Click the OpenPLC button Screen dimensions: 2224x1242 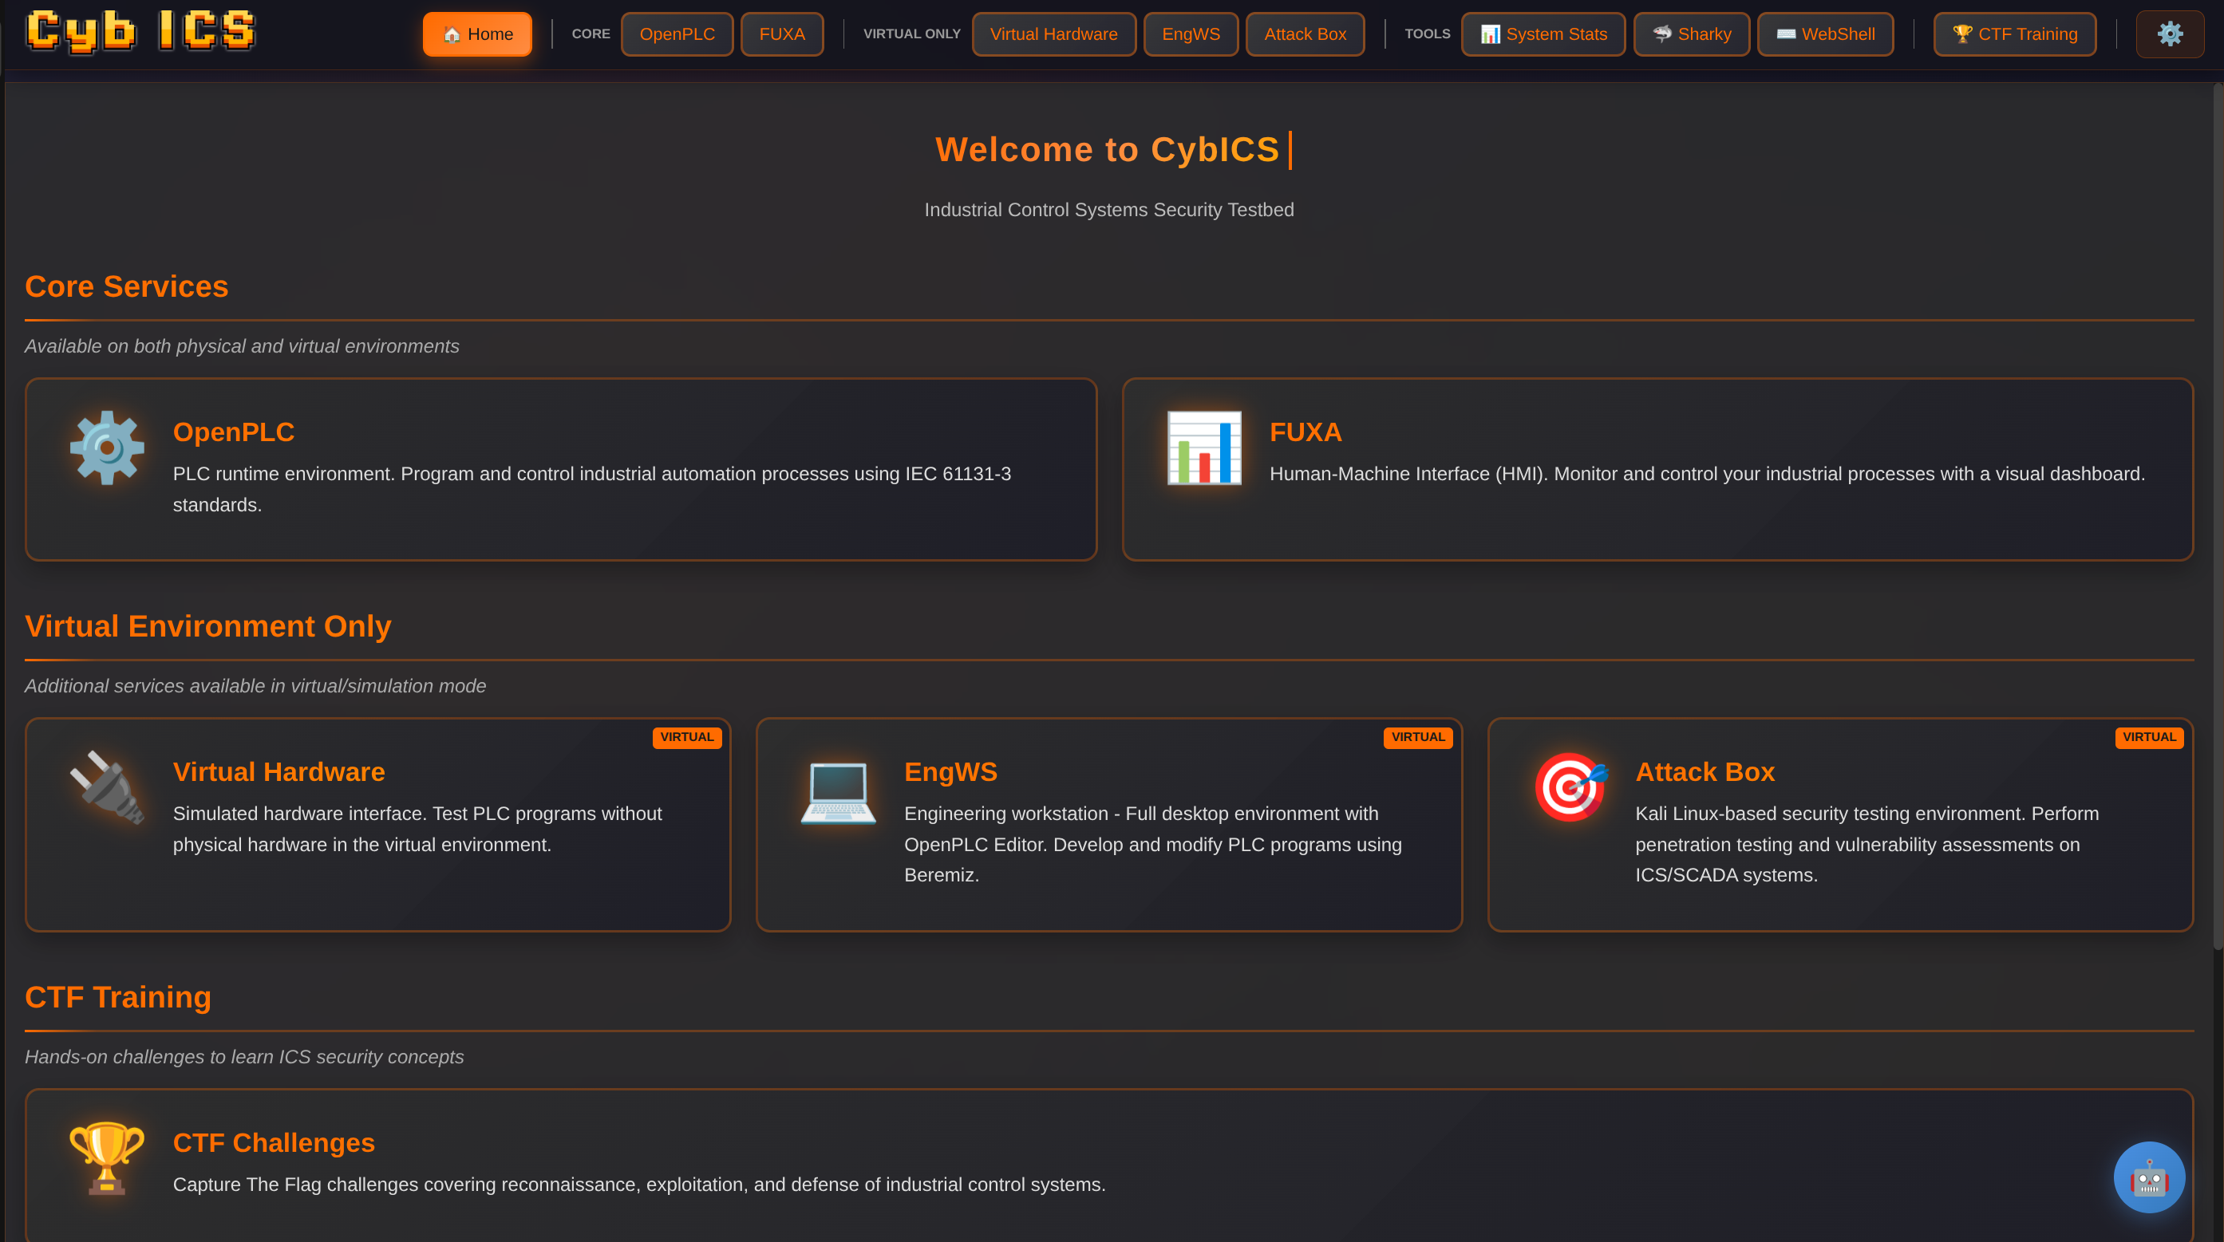[x=677, y=34]
